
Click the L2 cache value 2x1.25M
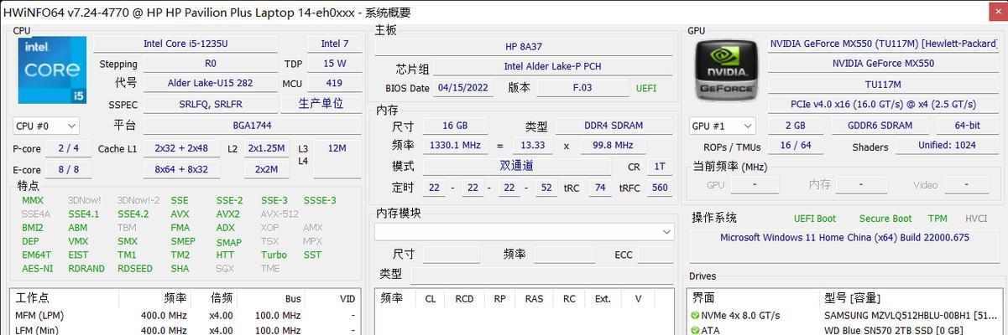click(x=266, y=148)
